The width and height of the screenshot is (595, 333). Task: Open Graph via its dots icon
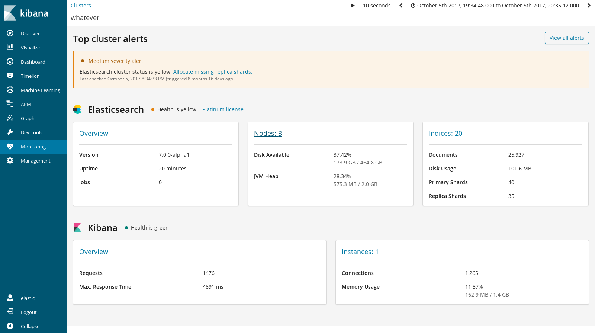tap(10, 118)
